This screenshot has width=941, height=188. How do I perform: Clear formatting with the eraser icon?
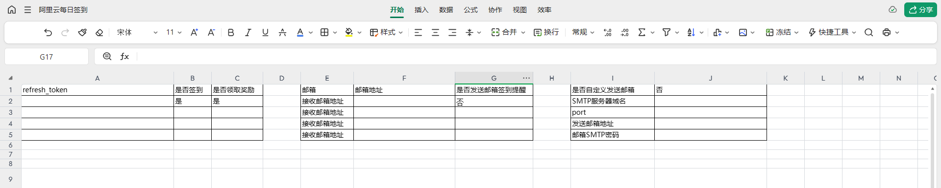[99, 32]
